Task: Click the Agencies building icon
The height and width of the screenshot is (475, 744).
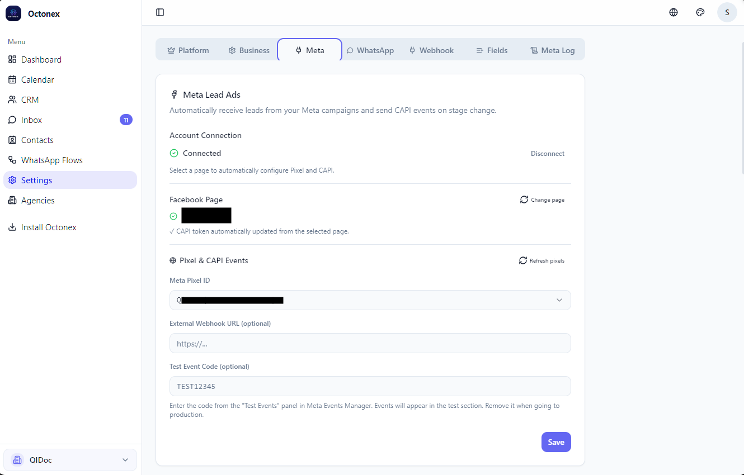Action: 12,200
